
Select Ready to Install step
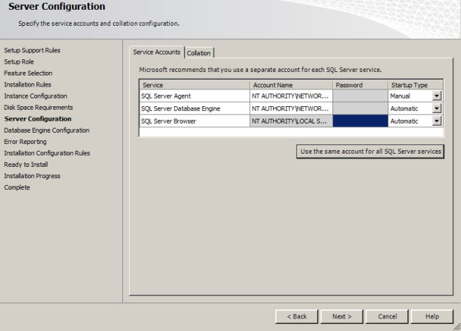(26, 165)
